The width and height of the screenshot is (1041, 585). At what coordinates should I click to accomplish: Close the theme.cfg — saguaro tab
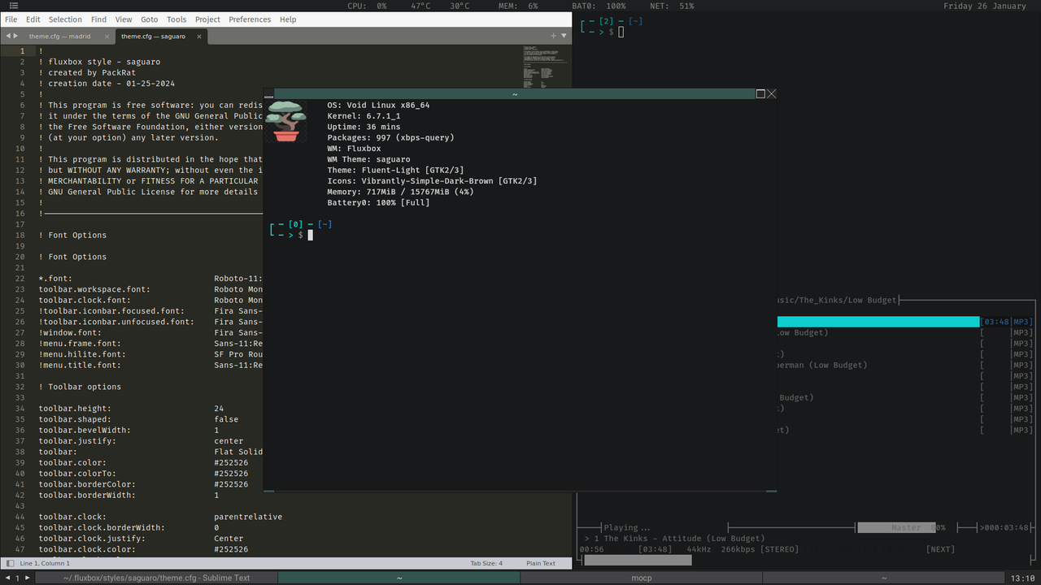(198, 36)
